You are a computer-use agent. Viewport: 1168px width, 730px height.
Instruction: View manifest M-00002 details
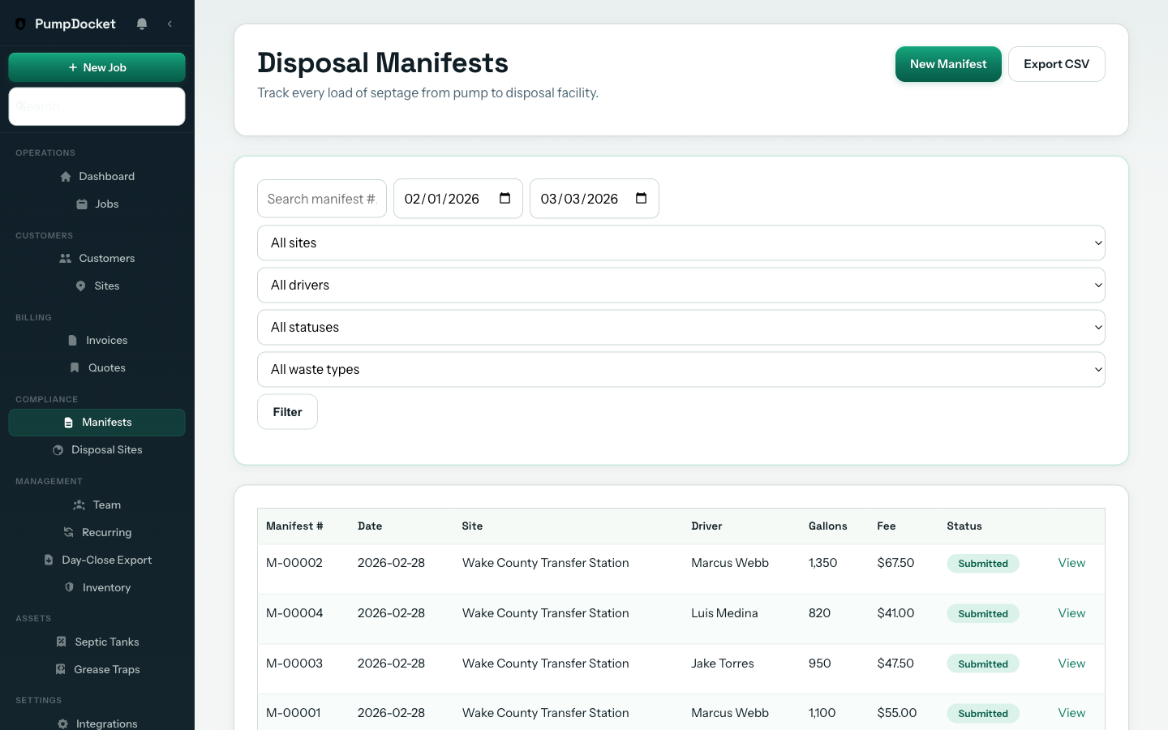point(1071,562)
